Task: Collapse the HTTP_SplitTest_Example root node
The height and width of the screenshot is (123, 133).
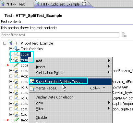Action: coord(5,43)
